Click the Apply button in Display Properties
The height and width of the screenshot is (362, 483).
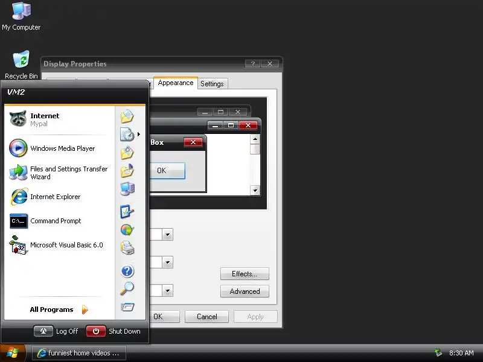point(255,316)
